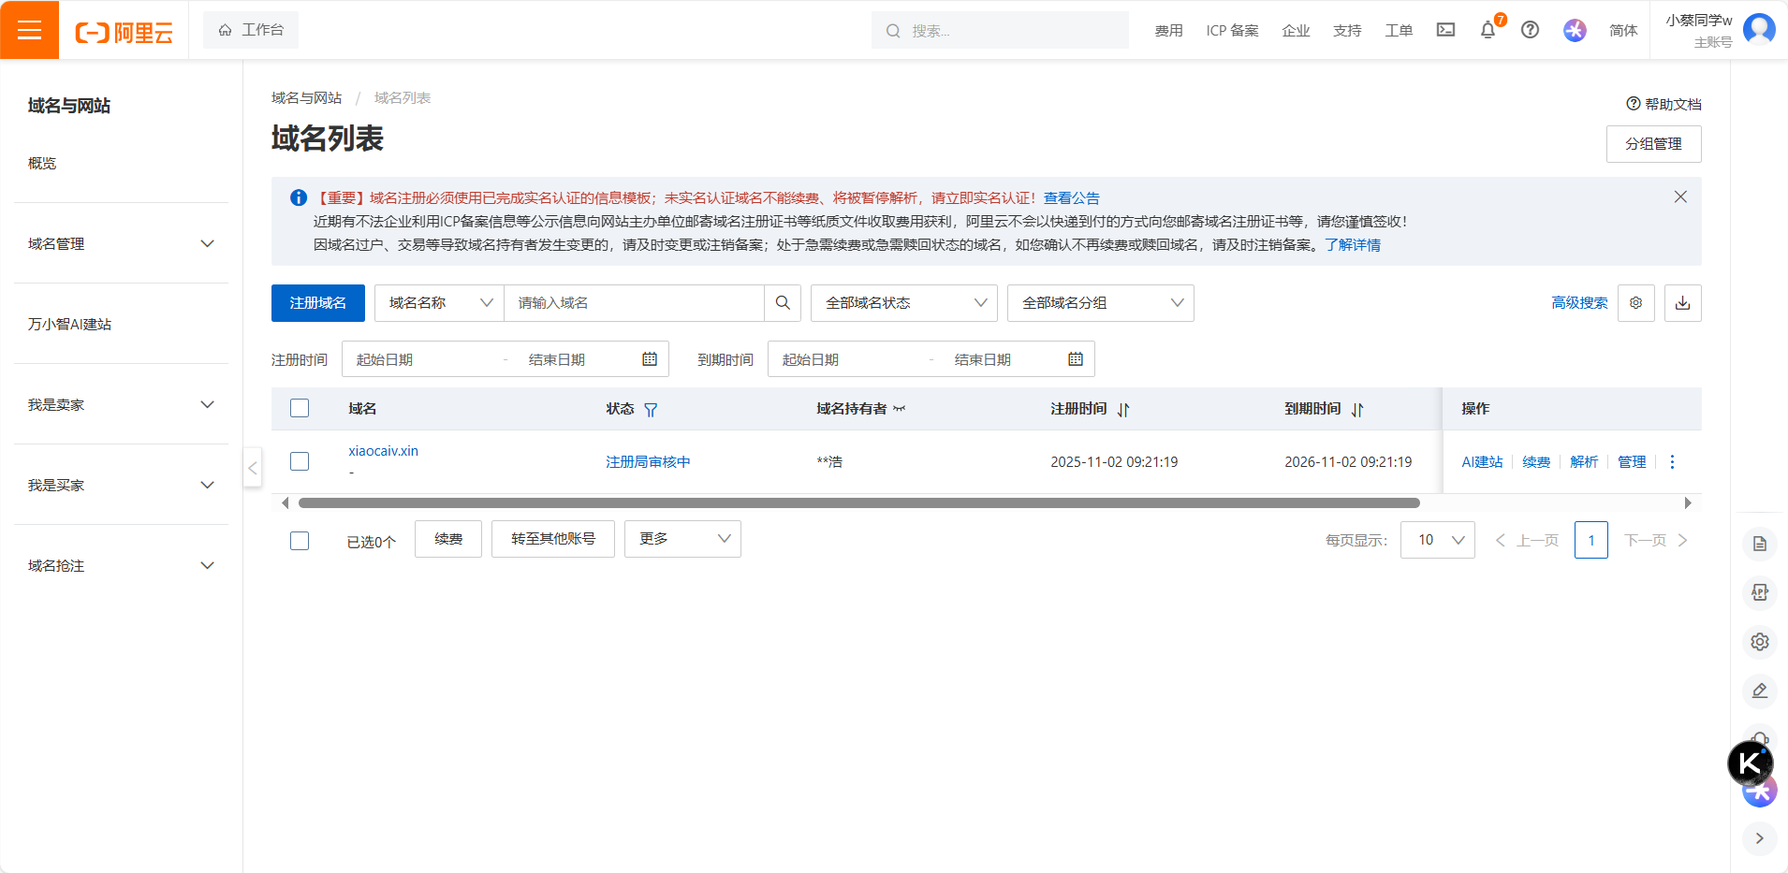Open the filter icon on the 状态 column
The width and height of the screenshot is (1788, 873).
[652, 410]
